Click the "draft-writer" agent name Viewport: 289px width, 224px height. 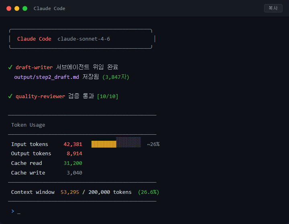pos(34,67)
